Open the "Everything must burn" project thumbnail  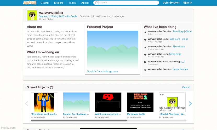pos(44,102)
